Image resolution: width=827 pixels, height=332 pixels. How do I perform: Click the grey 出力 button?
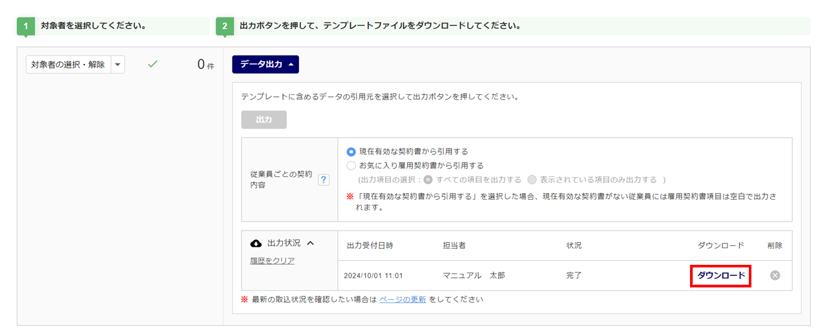pyautogui.click(x=264, y=119)
